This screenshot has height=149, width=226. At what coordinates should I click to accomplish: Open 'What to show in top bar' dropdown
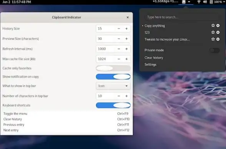click(x=113, y=86)
